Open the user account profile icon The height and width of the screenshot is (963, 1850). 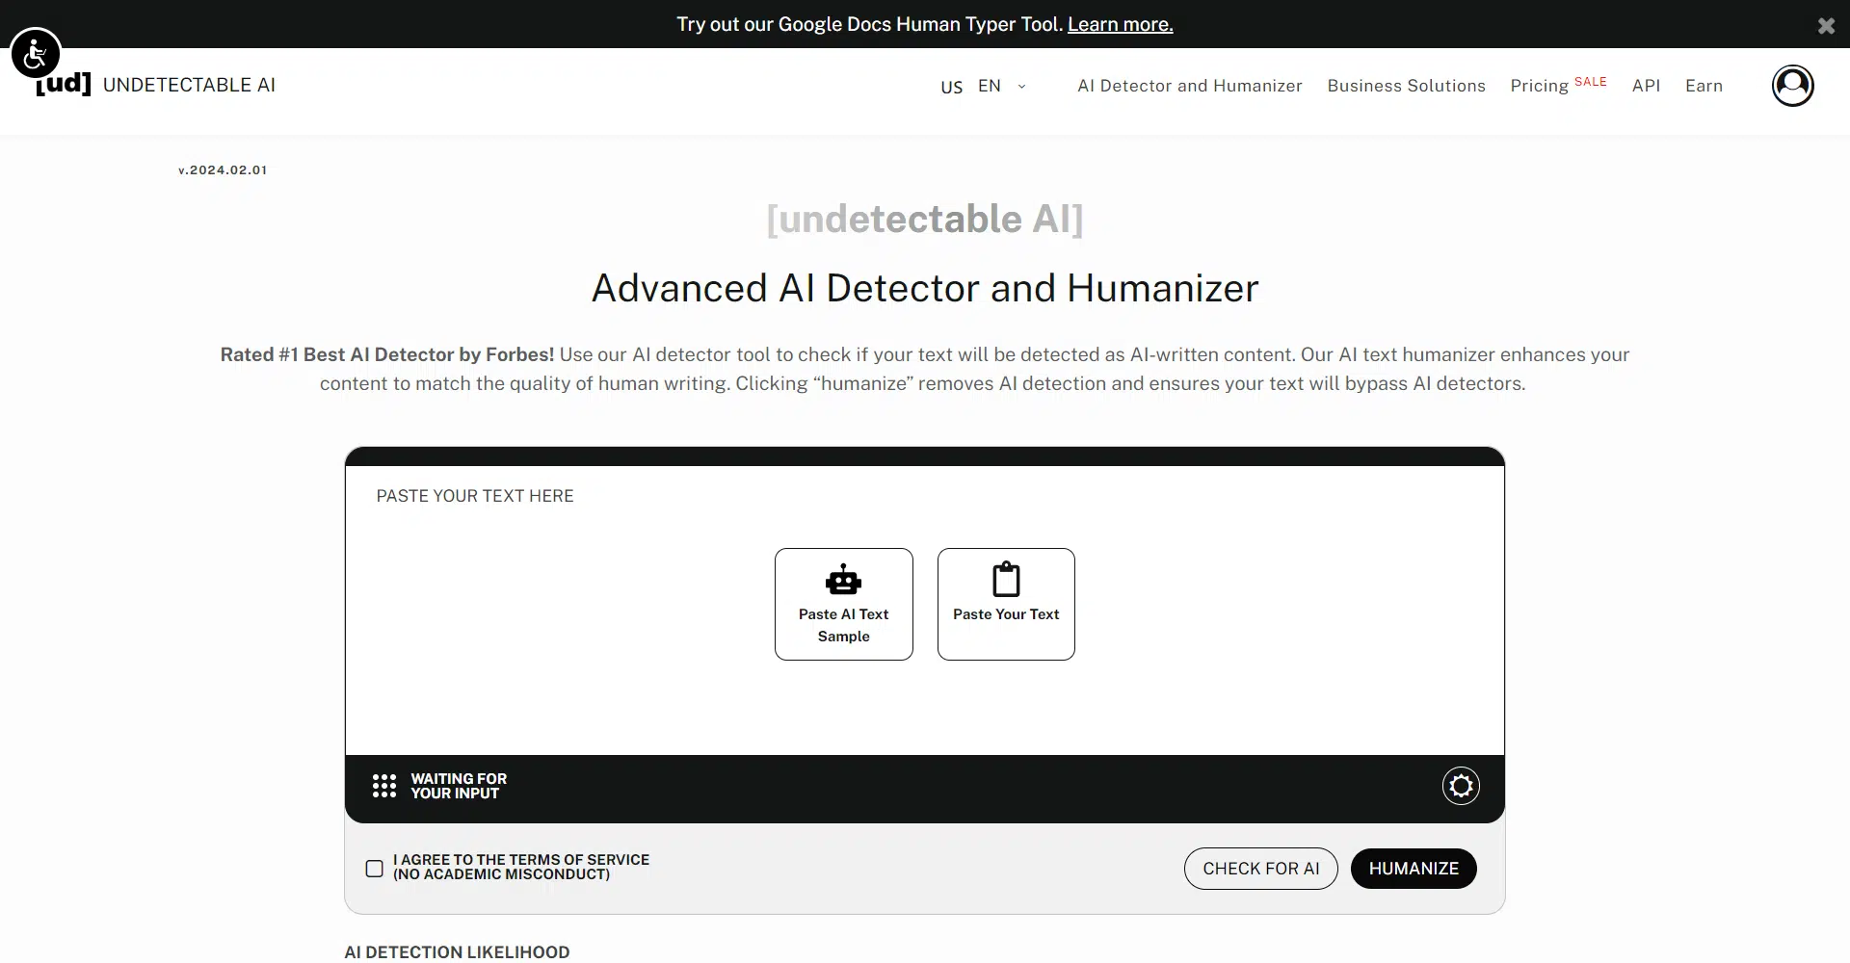pyautogui.click(x=1792, y=86)
